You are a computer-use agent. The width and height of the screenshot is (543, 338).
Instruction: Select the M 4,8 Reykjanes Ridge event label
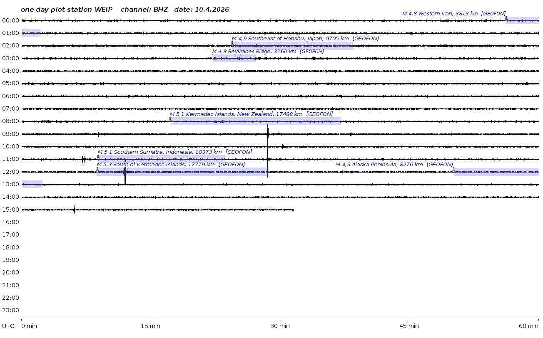[268, 52]
